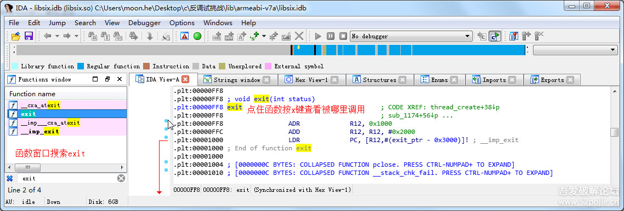Click the add breakpoint icon
This screenshot has height=211, width=624.
[526, 36]
